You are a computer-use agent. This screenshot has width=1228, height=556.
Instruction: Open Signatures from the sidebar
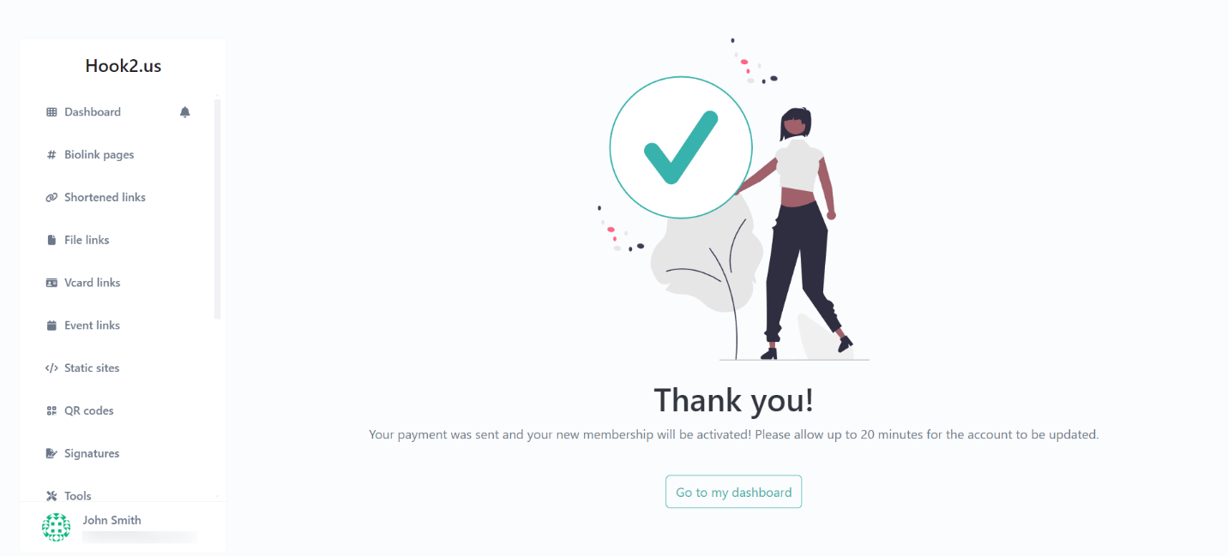[x=92, y=453]
